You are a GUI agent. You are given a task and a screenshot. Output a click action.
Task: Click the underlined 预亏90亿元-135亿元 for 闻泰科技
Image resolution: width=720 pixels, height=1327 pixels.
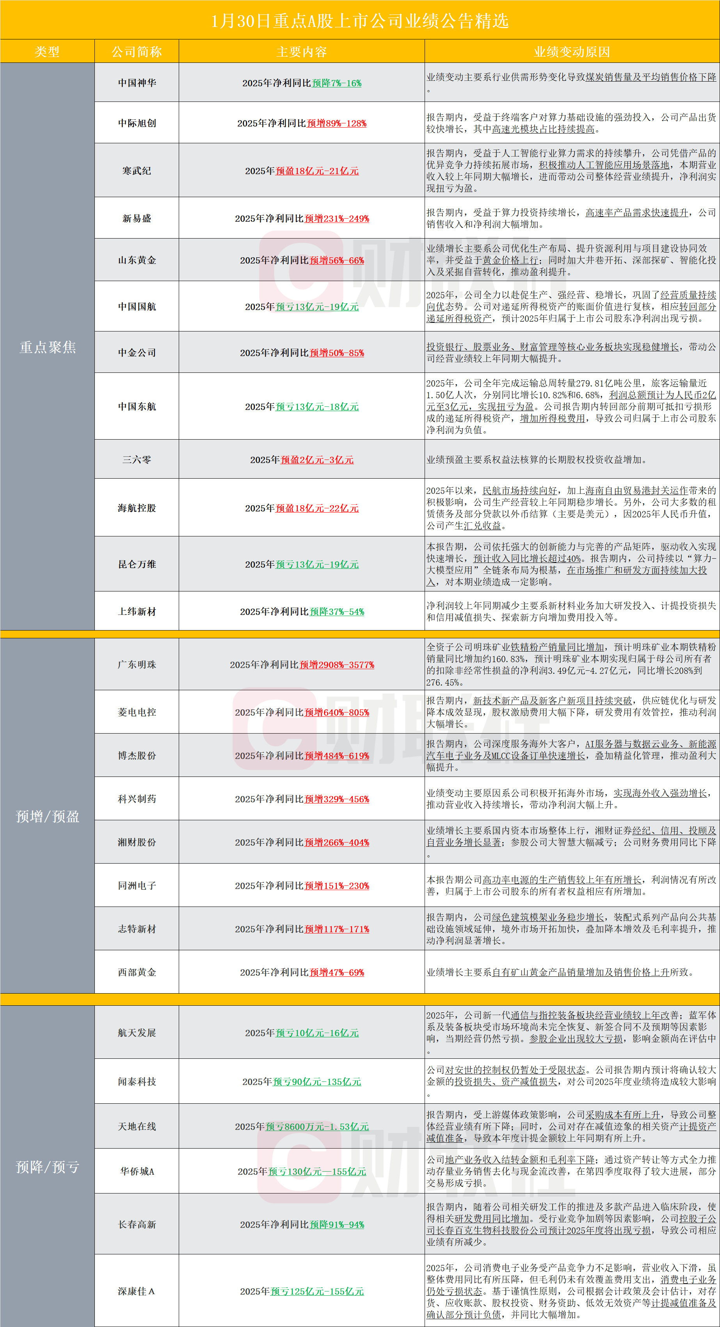317,1082
